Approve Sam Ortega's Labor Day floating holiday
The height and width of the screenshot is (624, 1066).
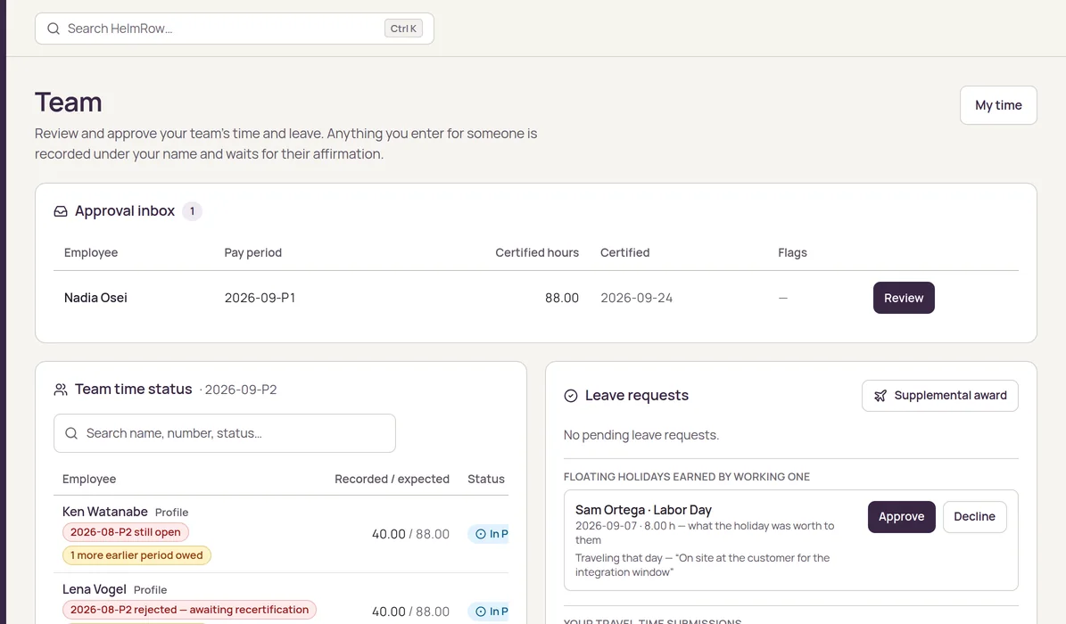tap(902, 517)
